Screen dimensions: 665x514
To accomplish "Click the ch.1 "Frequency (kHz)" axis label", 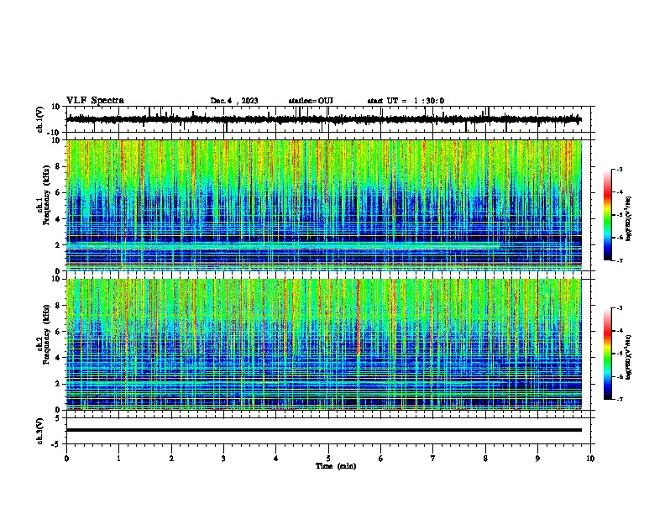I will pyautogui.click(x=46, y=195).
